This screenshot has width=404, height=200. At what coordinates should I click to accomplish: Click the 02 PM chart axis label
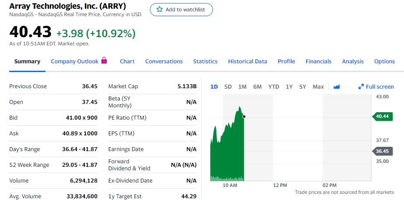pyautogui.click(x=330, y=185)
